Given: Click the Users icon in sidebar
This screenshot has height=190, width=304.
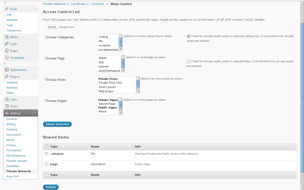Looking at the screenshot, I should pos(7,99).
